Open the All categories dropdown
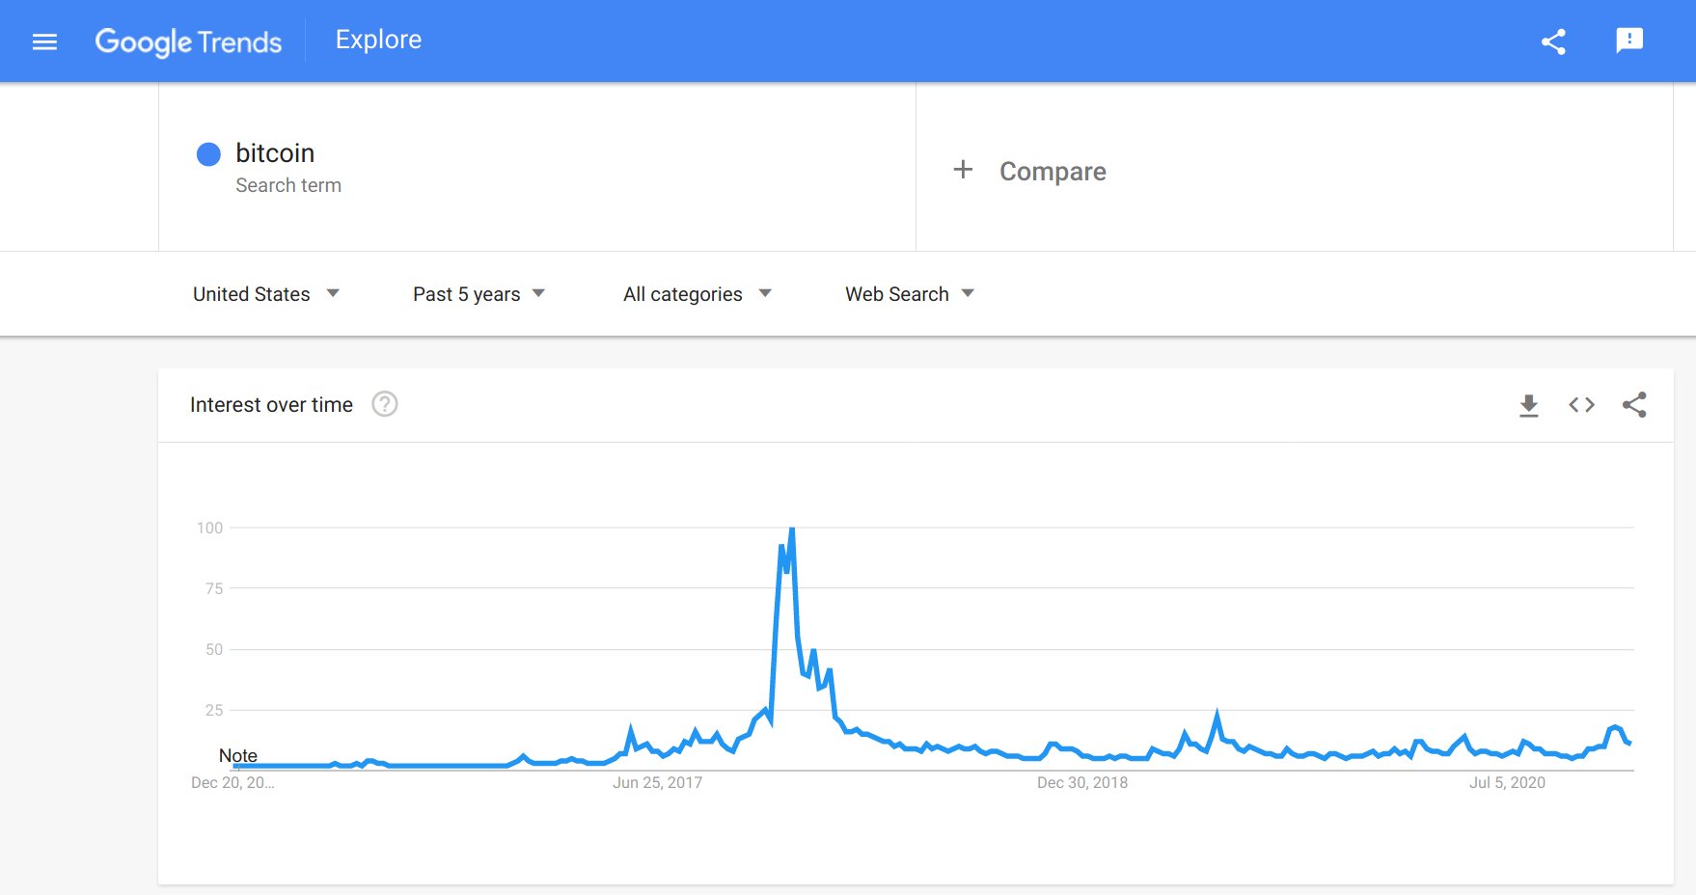The height and width of the screenshot is (895, 1696). pyautogui.click(x=698, y=294)
